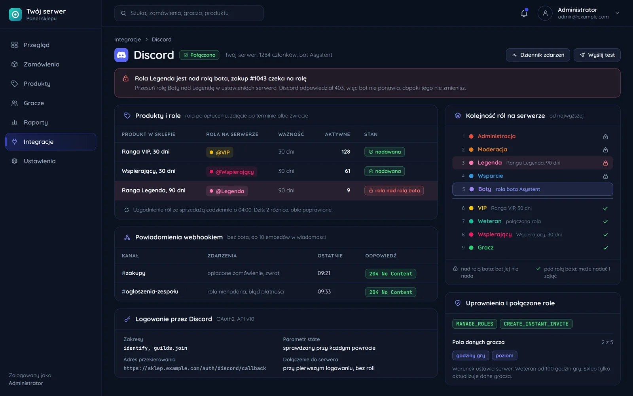633x396 pixels.
Task: Select the Boty role row
Action: (x=533, y=189)
